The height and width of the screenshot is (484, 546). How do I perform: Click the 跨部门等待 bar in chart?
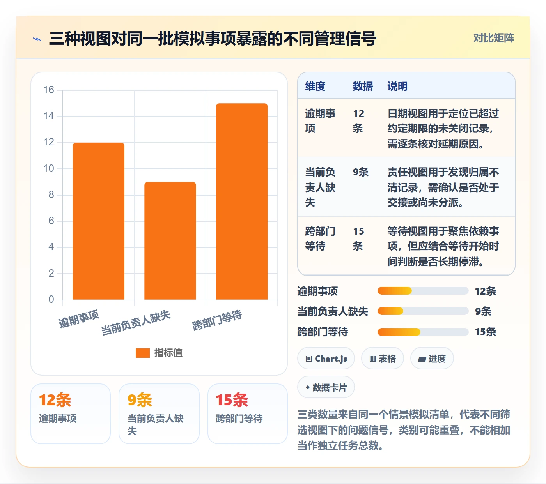tap(242, 201)
